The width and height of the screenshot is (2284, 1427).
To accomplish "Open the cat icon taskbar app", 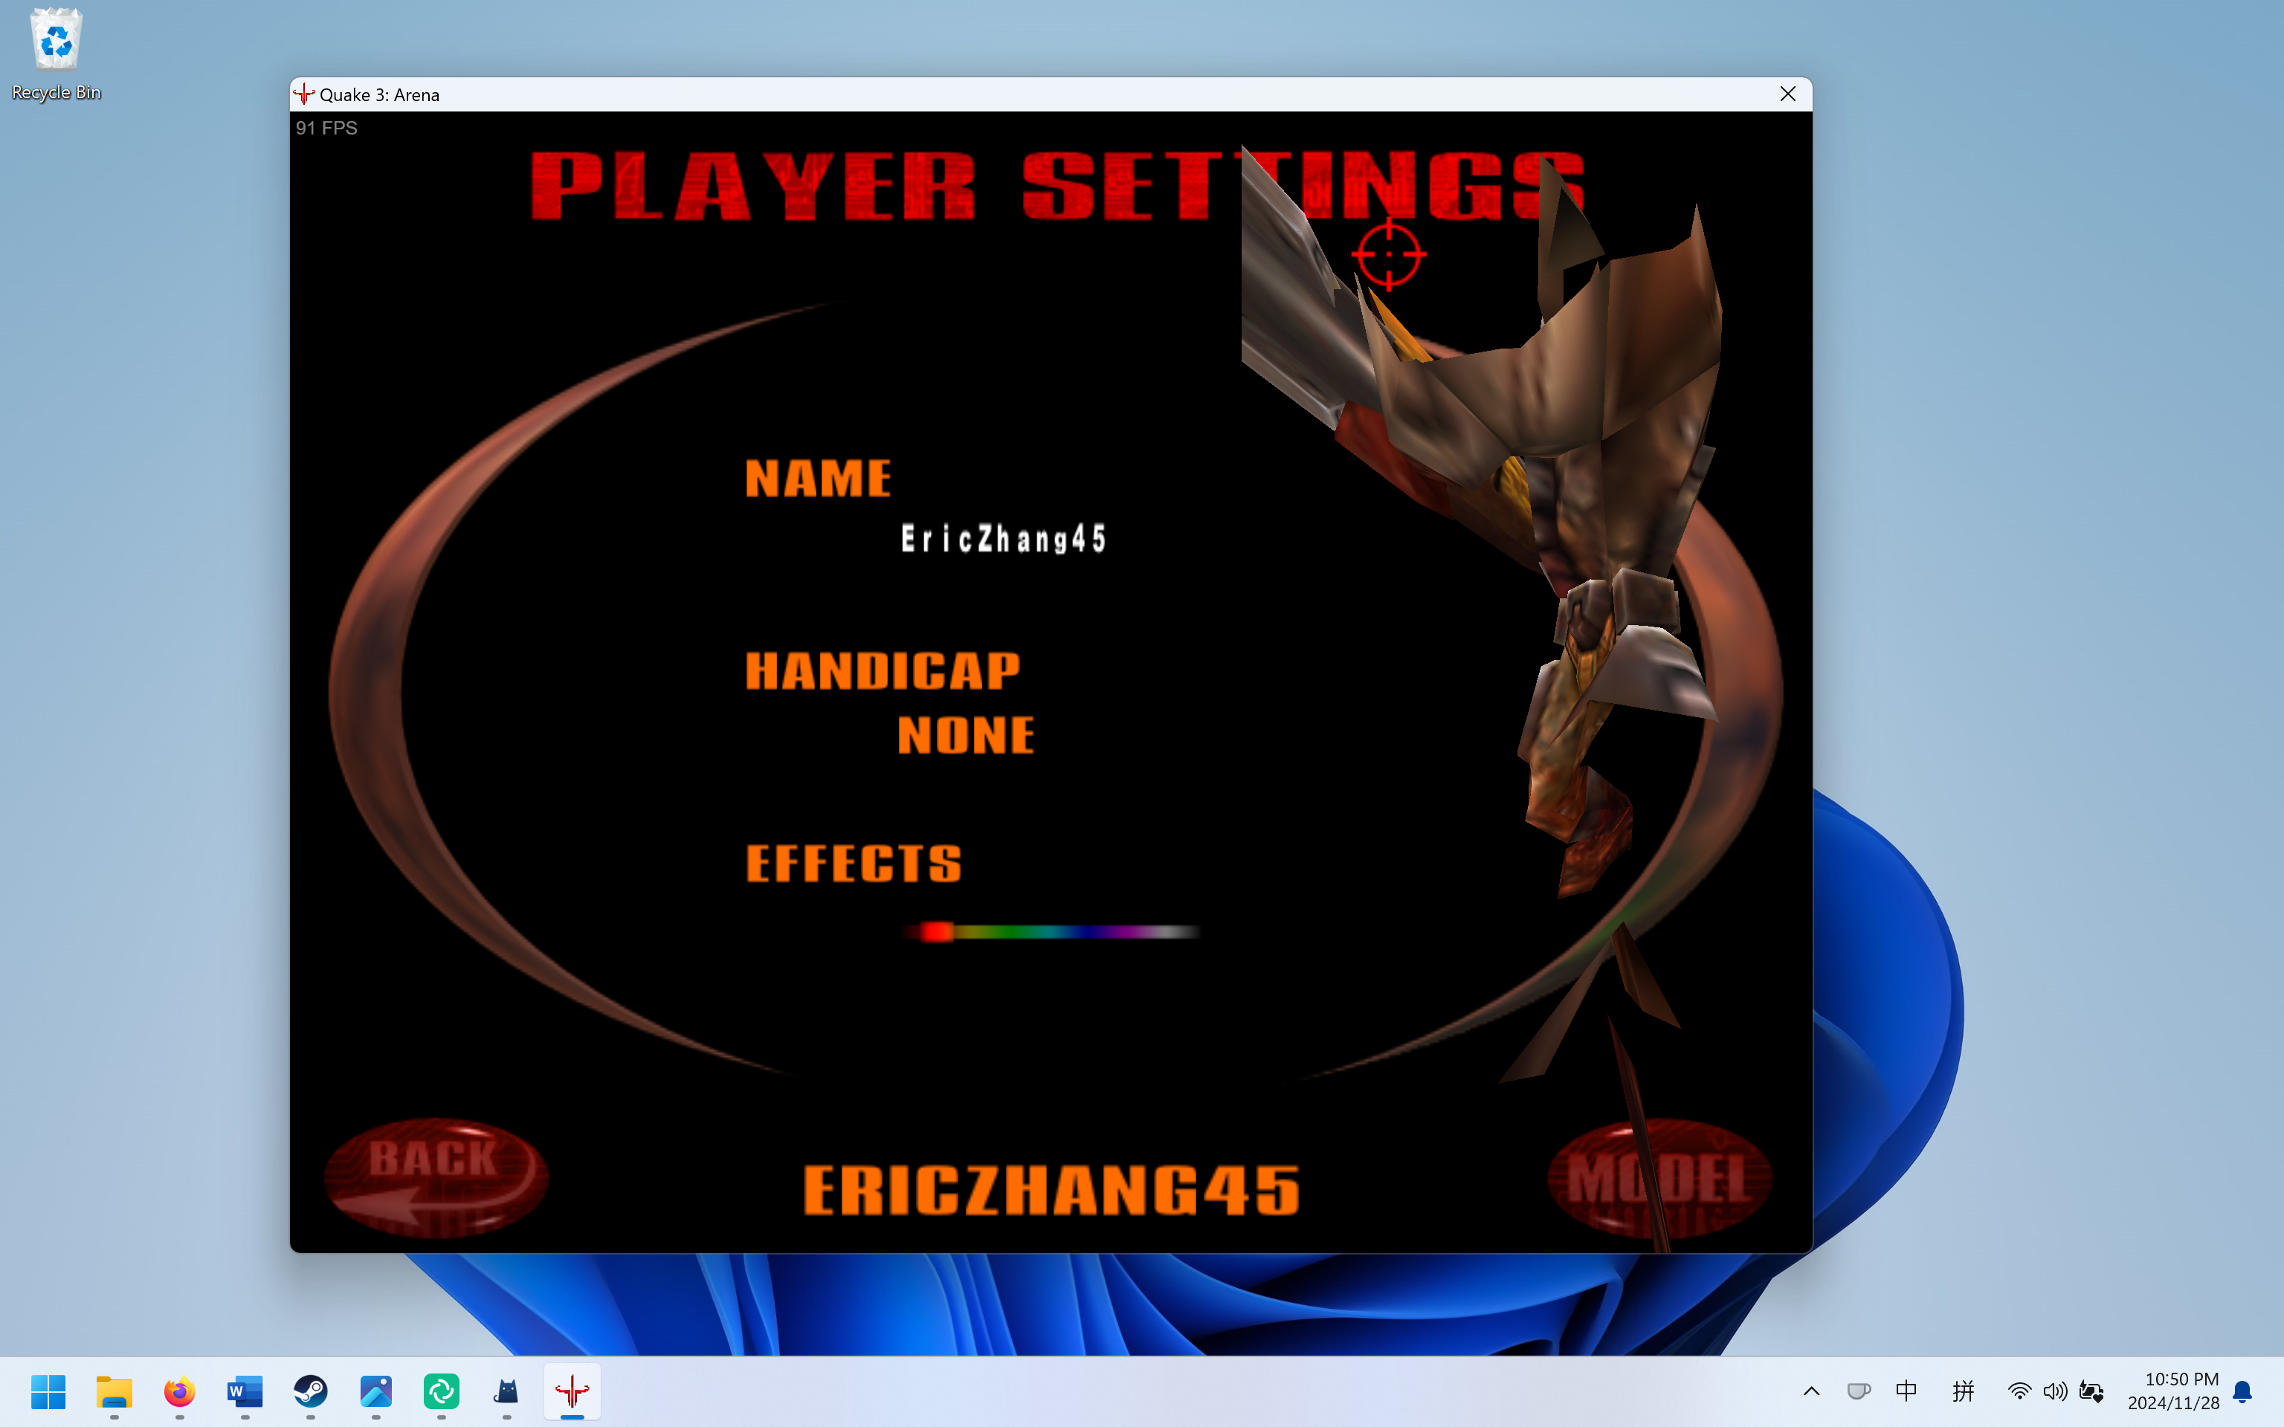I will [x=507, y=1391].
